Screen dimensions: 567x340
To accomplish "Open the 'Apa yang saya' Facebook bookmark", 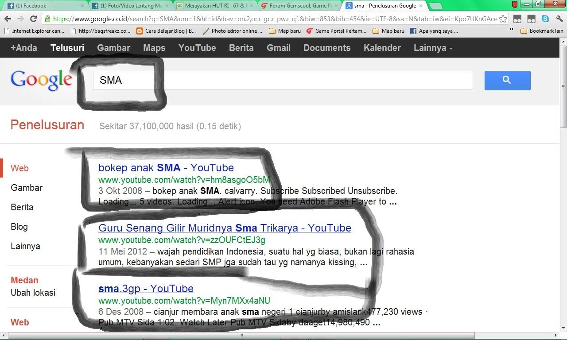I will tap(434, 31).
